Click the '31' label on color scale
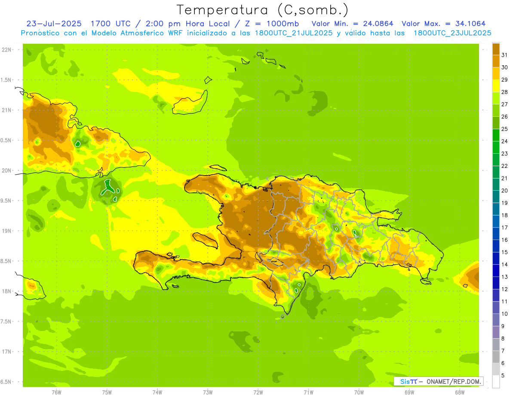The image size is (516, 398). 504,55
